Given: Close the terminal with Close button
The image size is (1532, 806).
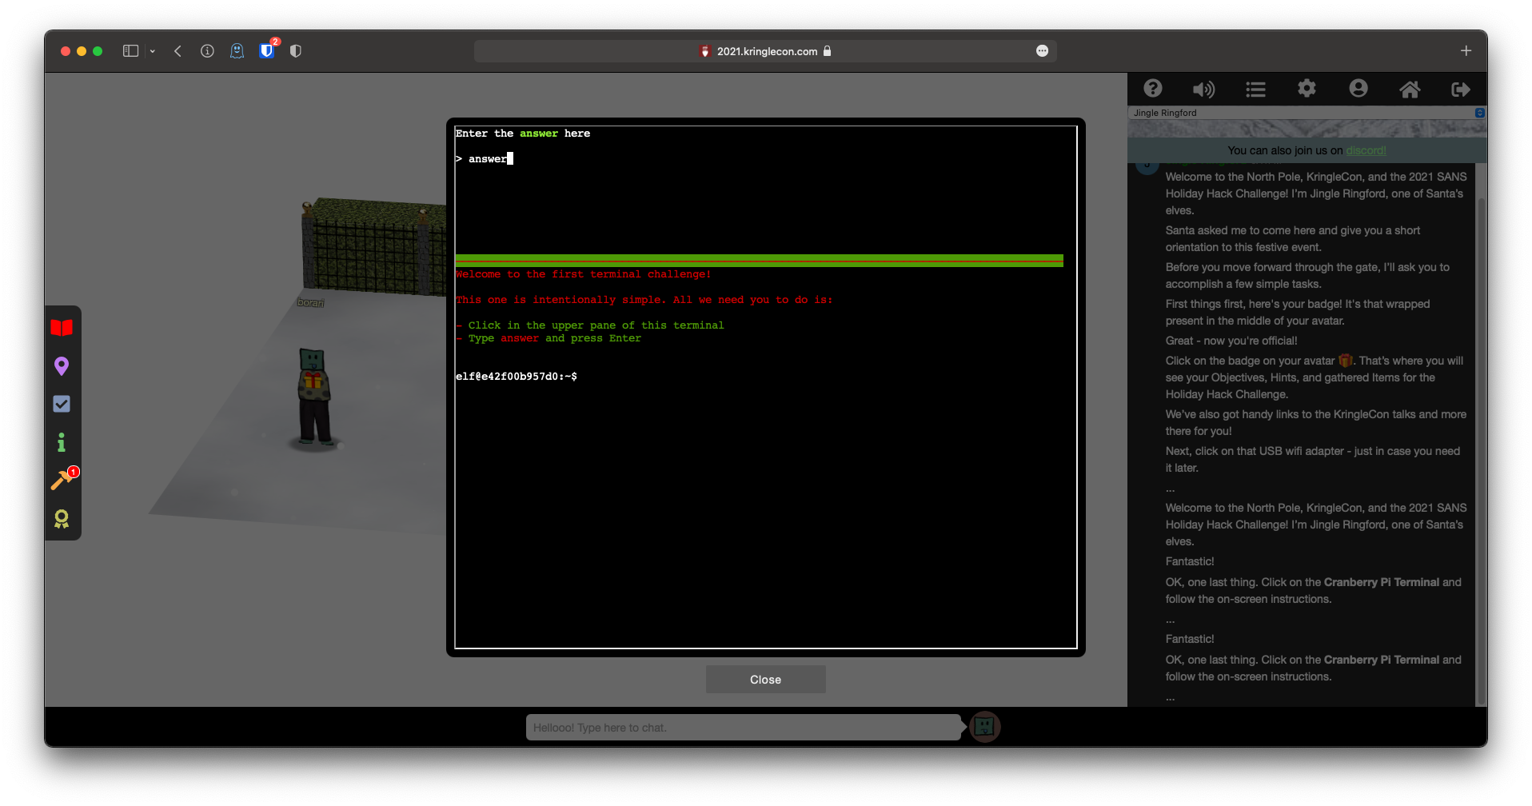Looking at the screenshot, I should tap(765, 680).
